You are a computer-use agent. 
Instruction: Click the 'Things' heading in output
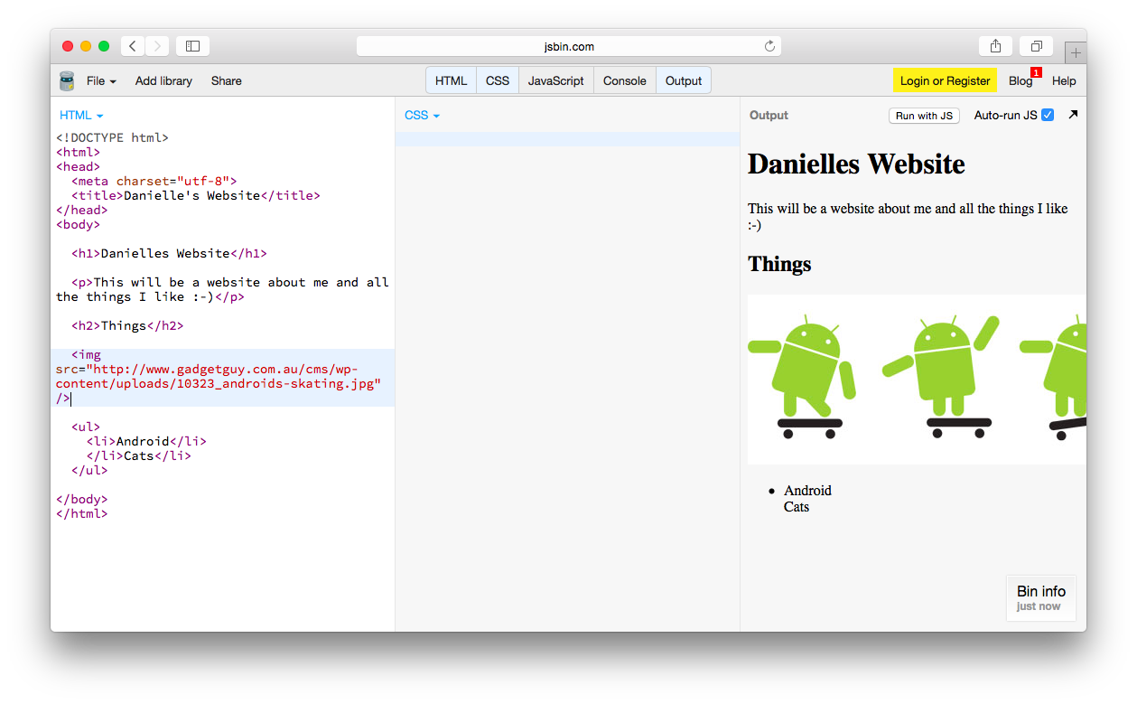pos(779,264)
